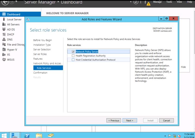195x138 pixels.
Task: Open the navigation history dropdown arrow
Action: (16, 2)
